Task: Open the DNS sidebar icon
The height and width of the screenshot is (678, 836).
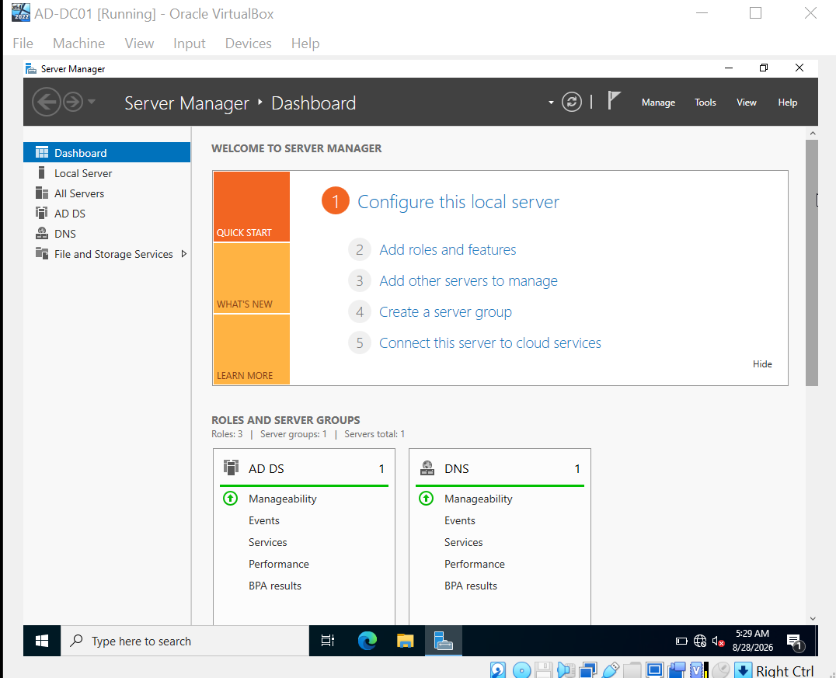Action: 42,234
